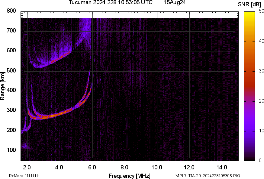
Task: Click the 8.0 tick label on frequency axis
Action: point(124,167)
